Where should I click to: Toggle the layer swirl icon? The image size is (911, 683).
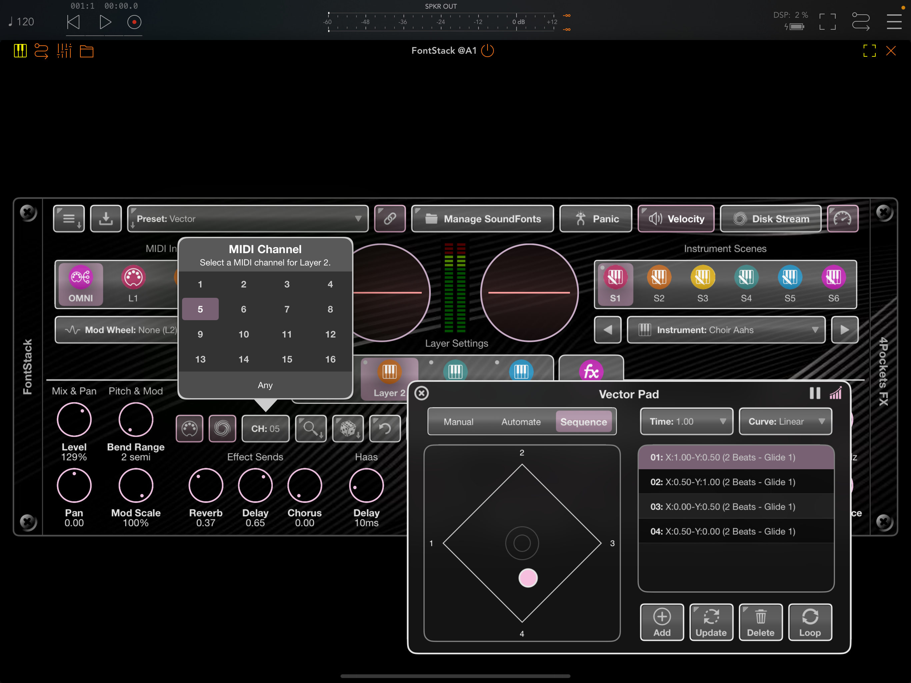(x=222, y=429)
